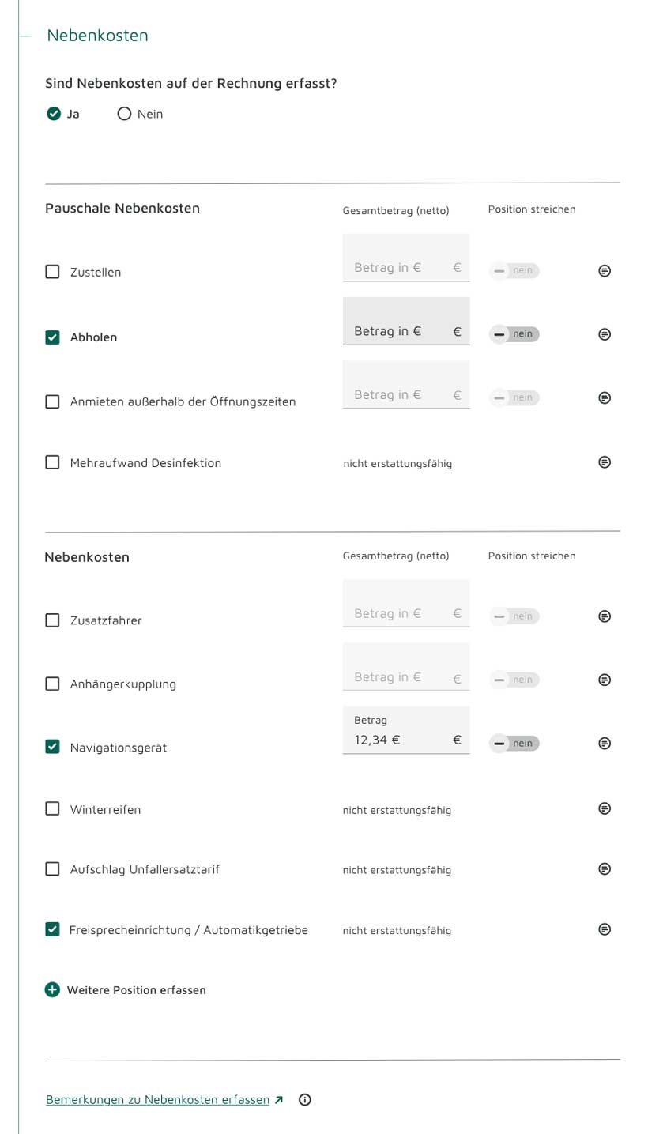Enable the Anhängerkupplung checkbox
This screenshot has height=1134, width=648.
tap(52, 684)
